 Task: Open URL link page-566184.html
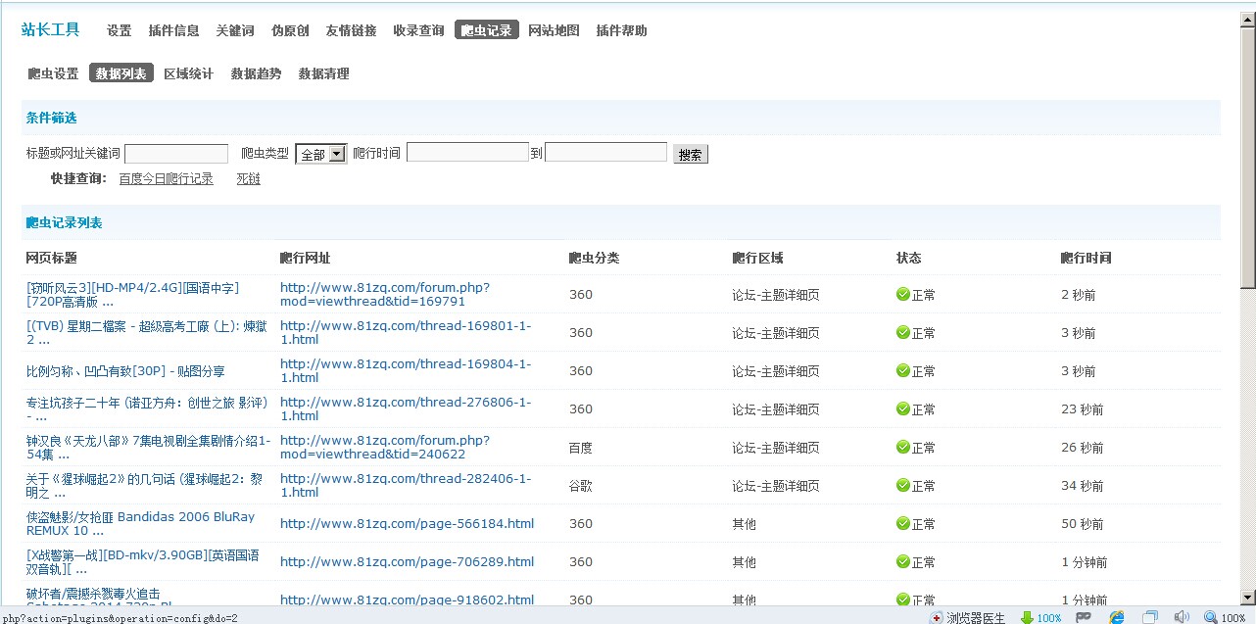[407, 524]
